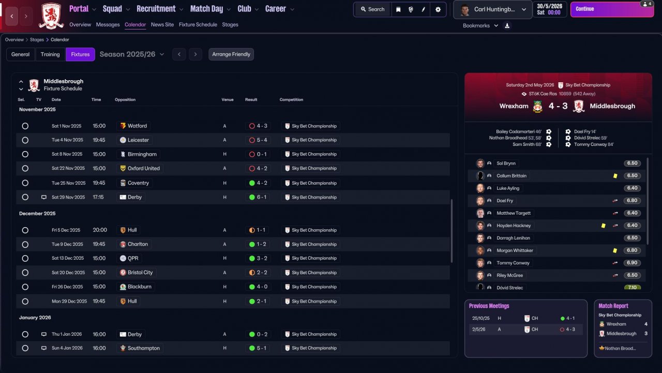Open settings gear icon in top toolbar
This screenshot has height=373, width=662.
pyautogui.click(x=438, y=9)
